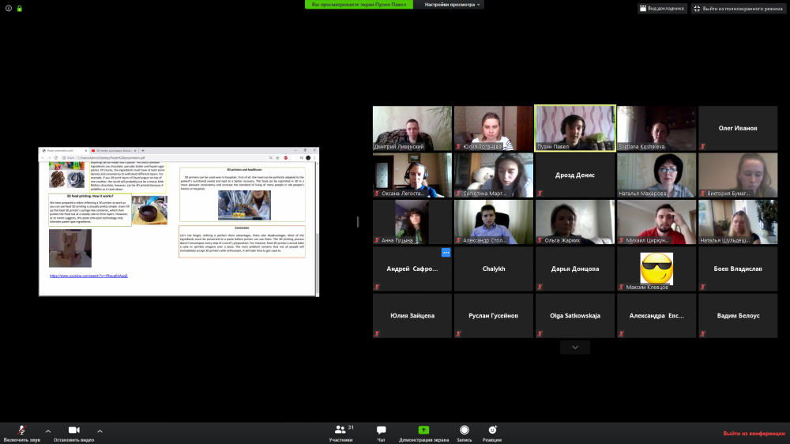The image size is (790, 444).
Task: Click shared browser's Poster presentation.pdf tab
Action: [x=63, y=150]
